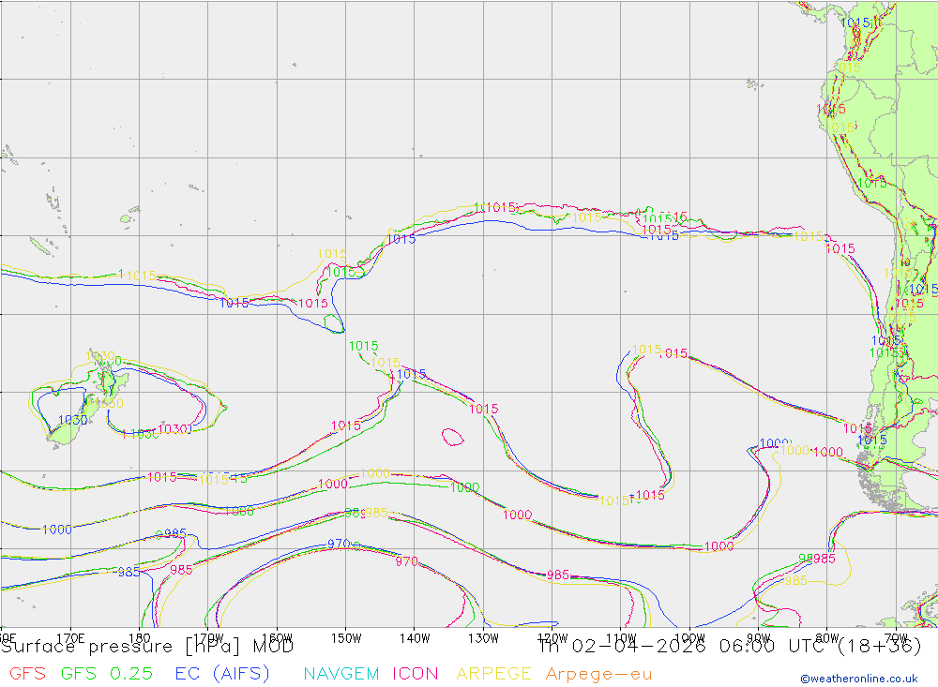Click the orange Arpege-eu legend label

[598, 675]
